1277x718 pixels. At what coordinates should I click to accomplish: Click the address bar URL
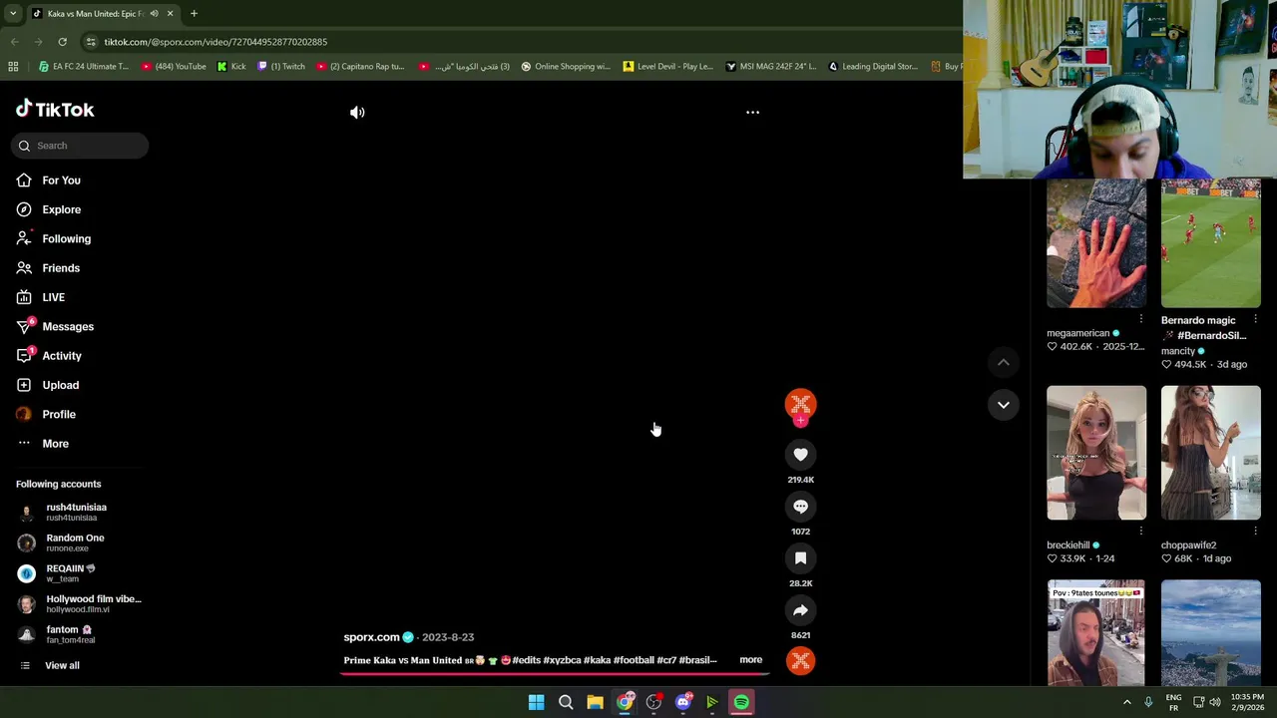point(215,42)
